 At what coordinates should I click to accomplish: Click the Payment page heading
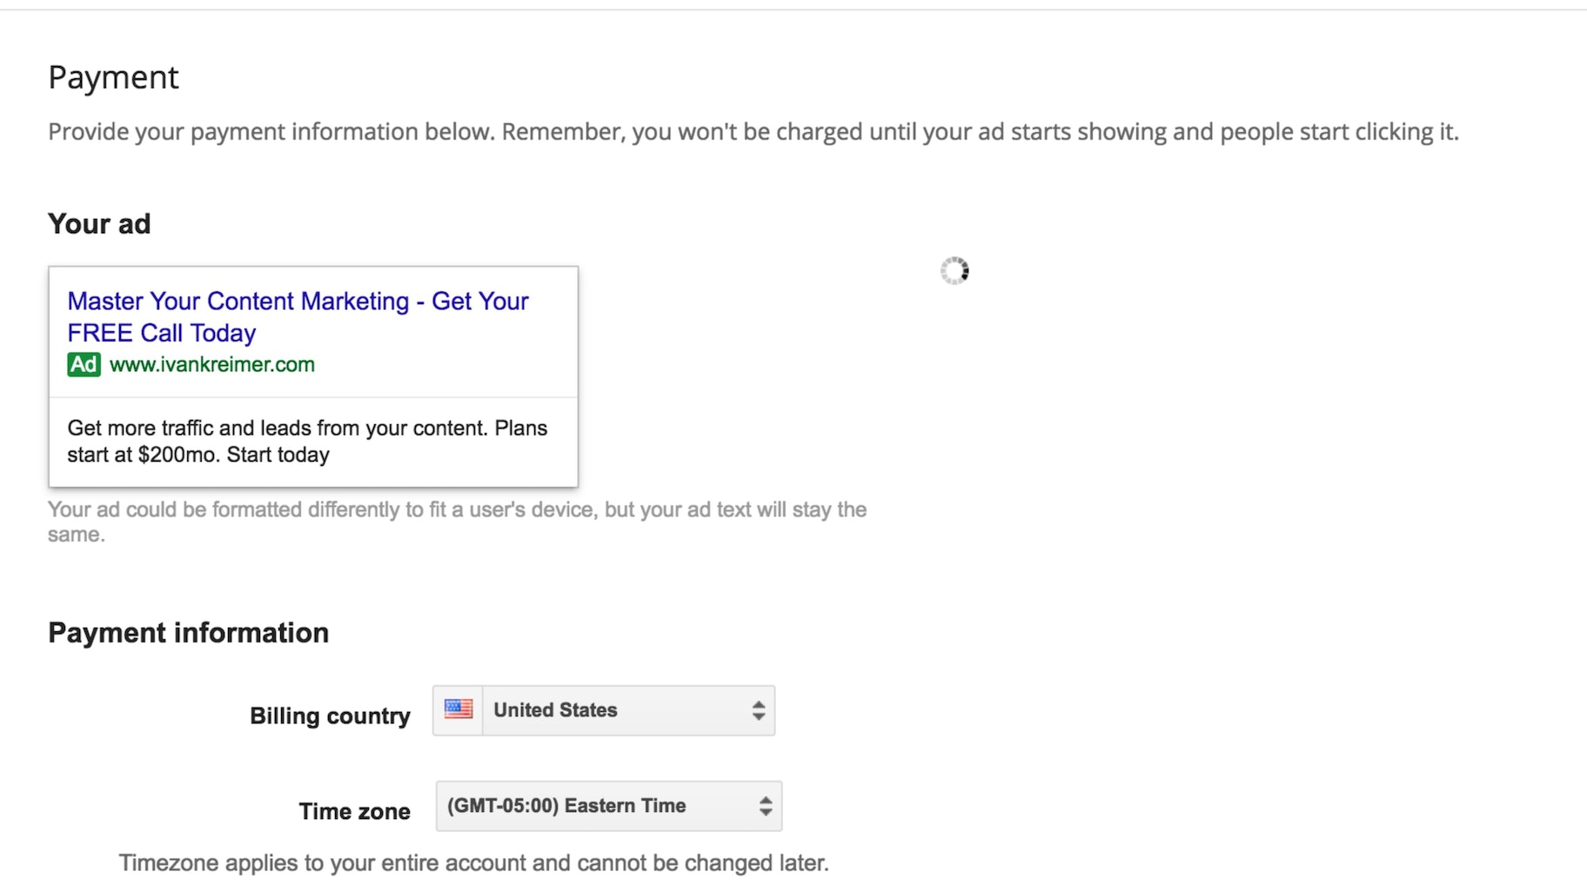point(113,77)
